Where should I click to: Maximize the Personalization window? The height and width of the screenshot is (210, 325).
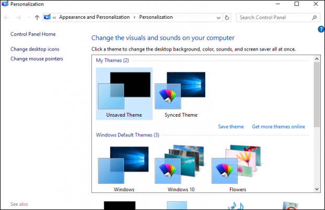click(297, 4)
